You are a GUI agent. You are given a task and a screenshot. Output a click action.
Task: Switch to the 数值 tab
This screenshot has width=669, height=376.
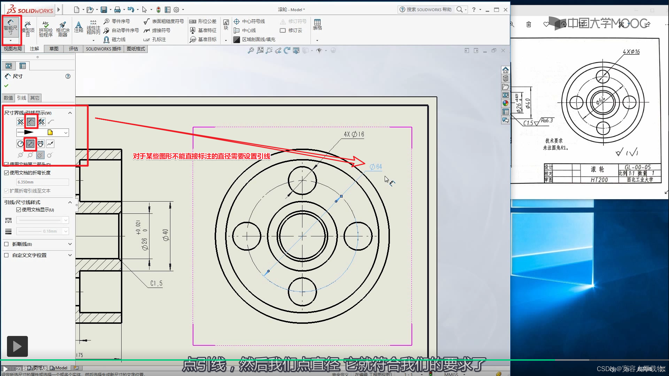pyautogui.click(x=8, y=98)
